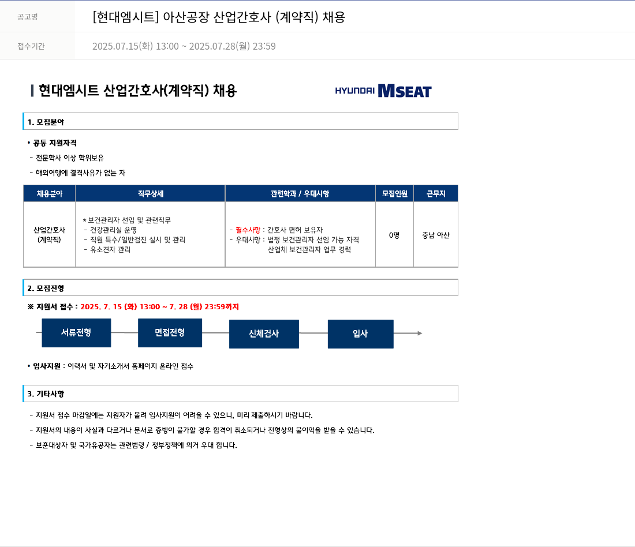Click the '공고명' label

(28, 17)
